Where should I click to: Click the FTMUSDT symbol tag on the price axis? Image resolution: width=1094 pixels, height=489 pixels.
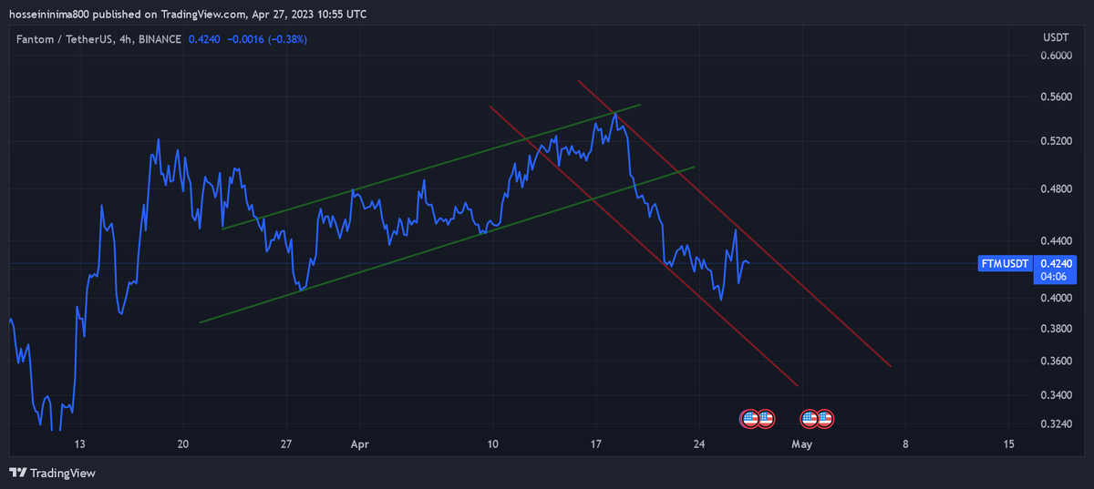coord(1005,264)
